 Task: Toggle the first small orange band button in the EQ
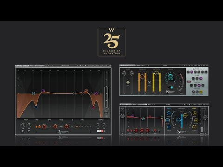[x=36, y=127]
